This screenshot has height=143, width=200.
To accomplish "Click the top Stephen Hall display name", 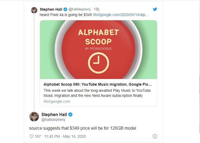I will (x=51, y=9).
